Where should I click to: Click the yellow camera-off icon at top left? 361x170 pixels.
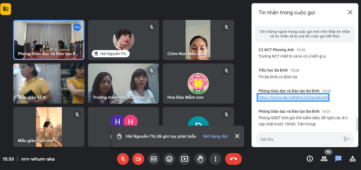tap(6, 9)
